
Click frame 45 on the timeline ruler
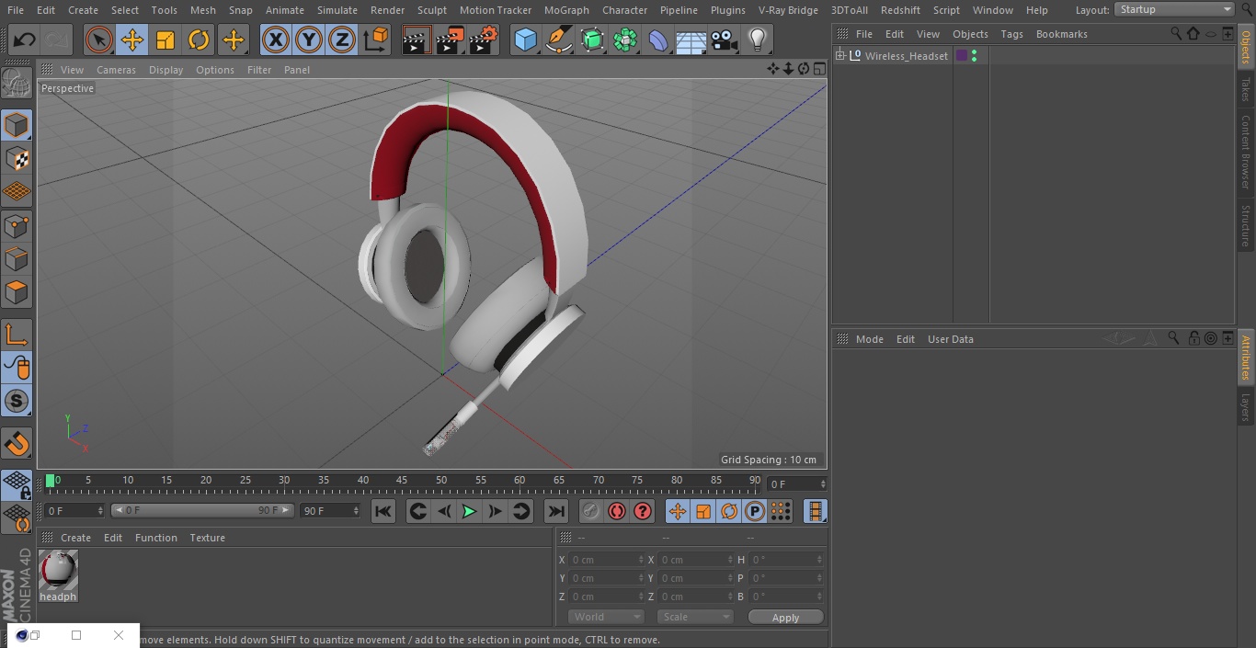point(402,480)
